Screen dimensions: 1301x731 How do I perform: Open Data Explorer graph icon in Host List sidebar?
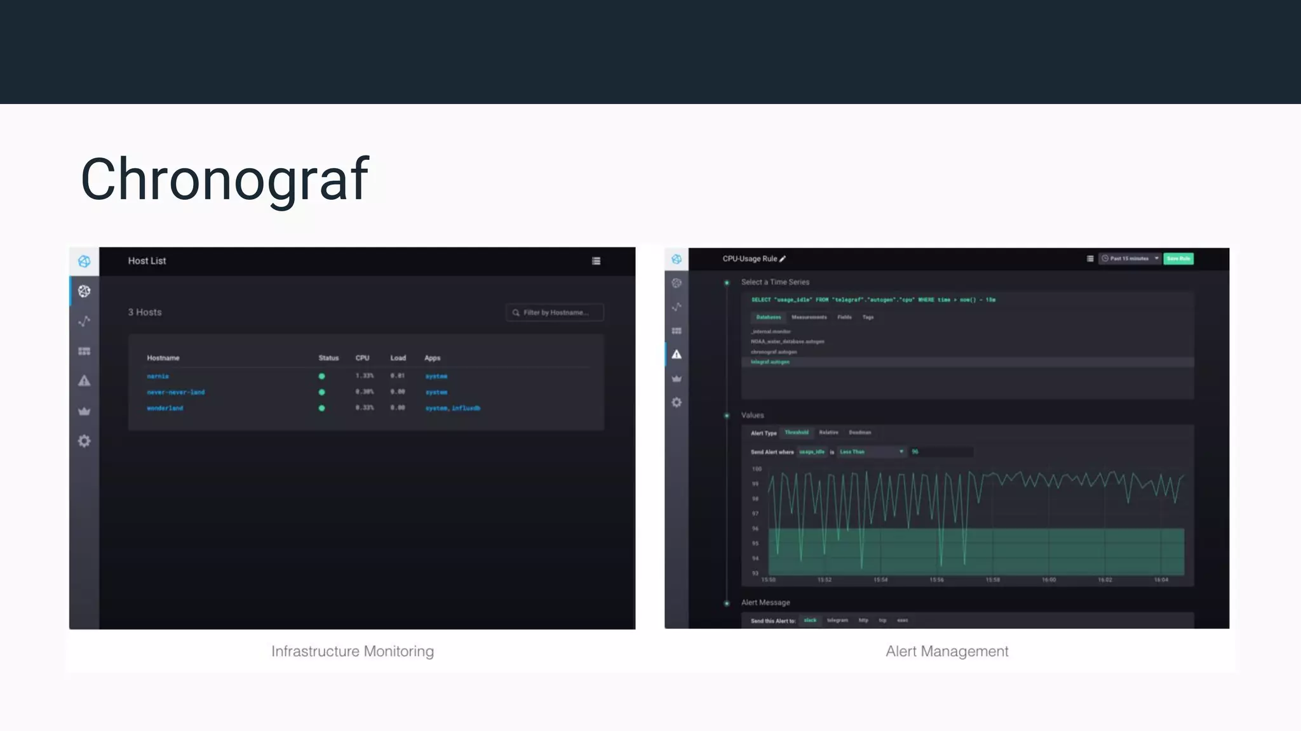tap(84, 321)
